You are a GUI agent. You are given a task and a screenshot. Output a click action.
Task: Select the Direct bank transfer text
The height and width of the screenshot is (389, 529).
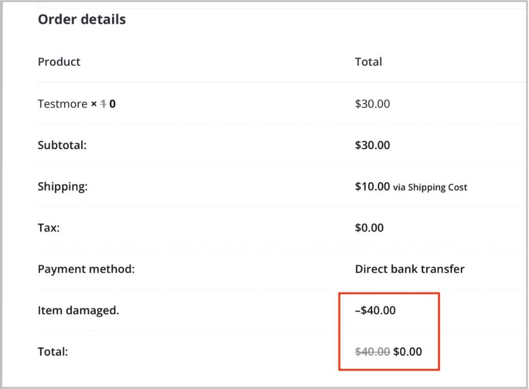point(410,269)
